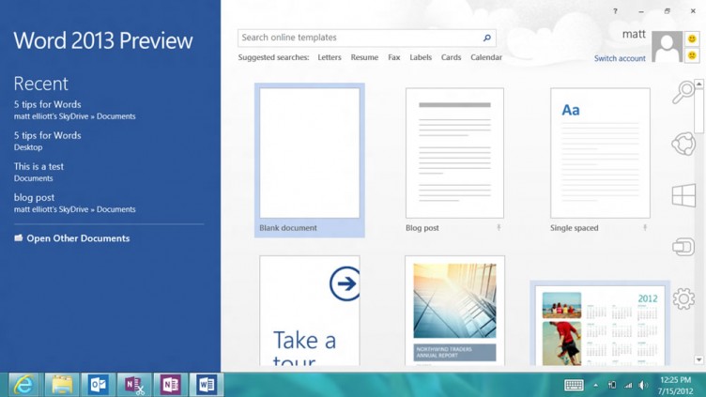
Task: Click the Switch account link
Action: (x=620, y=58)
